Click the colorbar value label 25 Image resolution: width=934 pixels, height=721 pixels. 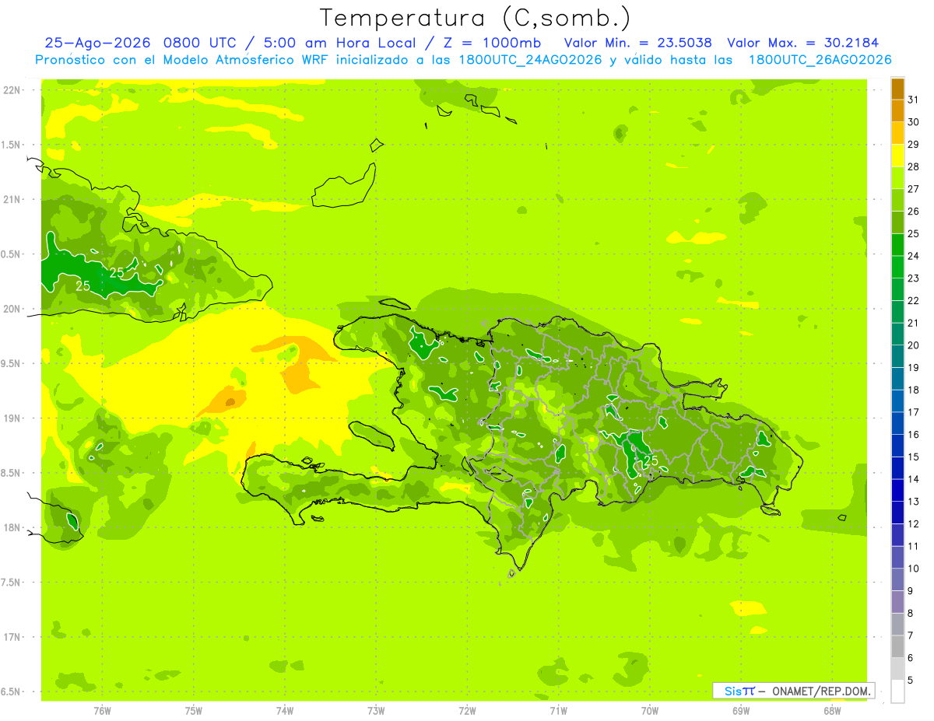(914, 233)
